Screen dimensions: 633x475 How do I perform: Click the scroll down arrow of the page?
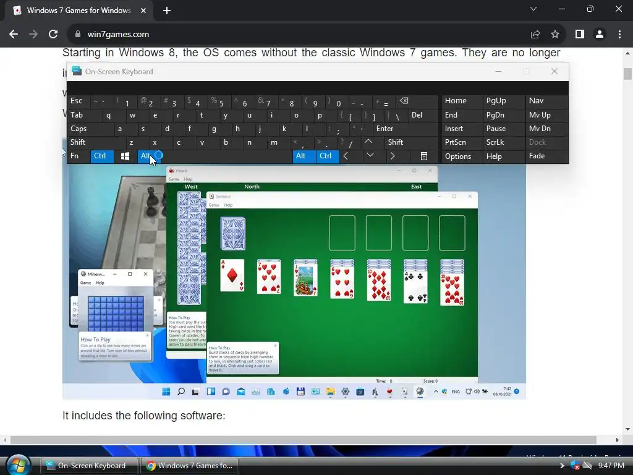click(x=627, y=429)
